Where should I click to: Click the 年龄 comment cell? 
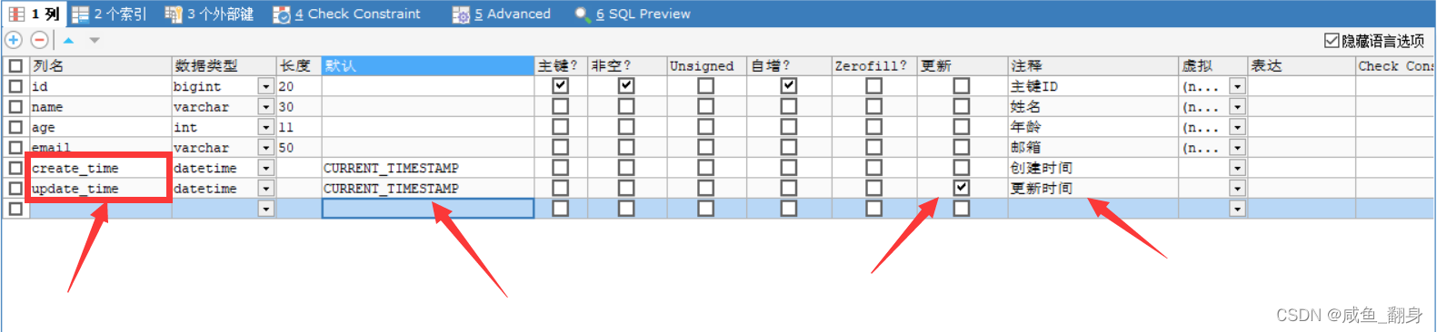[x=1093, y=127]
